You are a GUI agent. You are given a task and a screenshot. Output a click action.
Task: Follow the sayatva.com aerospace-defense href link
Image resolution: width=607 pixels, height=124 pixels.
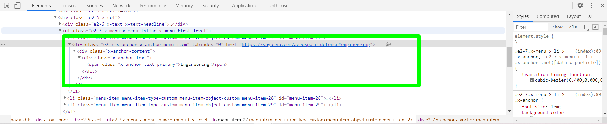point(306,44)
